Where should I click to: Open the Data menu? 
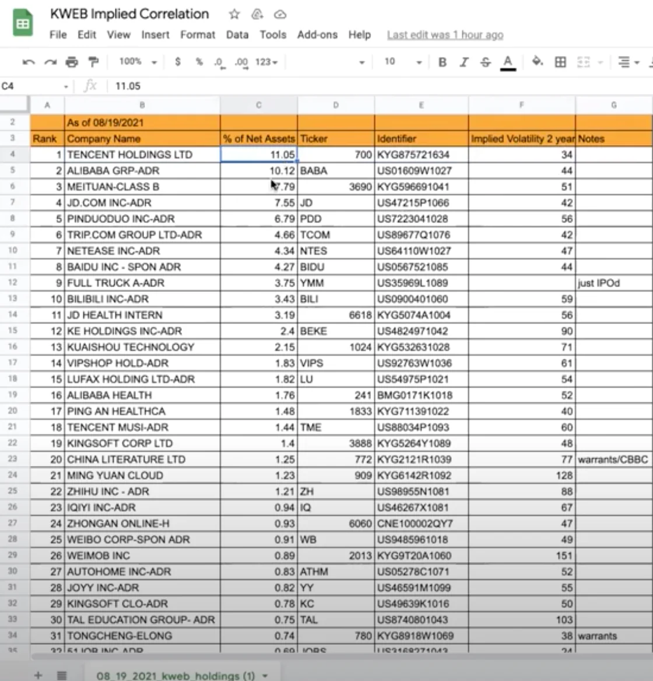coord(237,35)
